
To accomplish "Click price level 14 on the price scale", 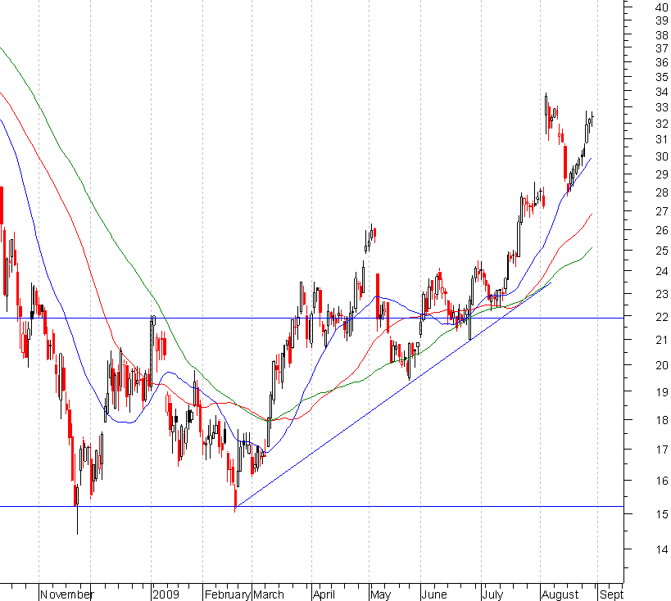I will tap(662, 549).
